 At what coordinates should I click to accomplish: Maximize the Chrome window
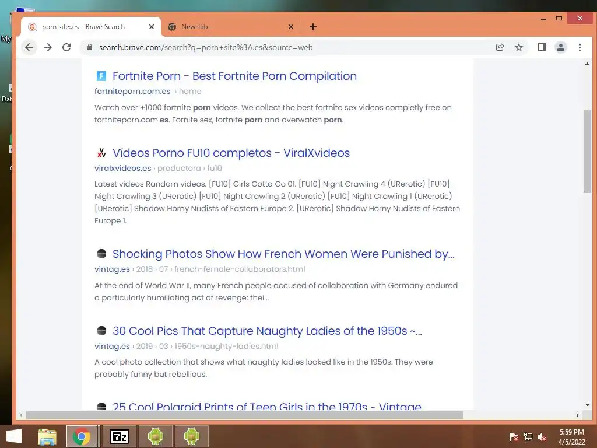(x=559, y=18)
